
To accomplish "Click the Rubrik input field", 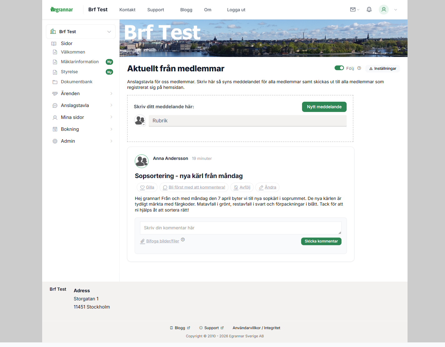I will pyautogui.click(x=248, y=121).
